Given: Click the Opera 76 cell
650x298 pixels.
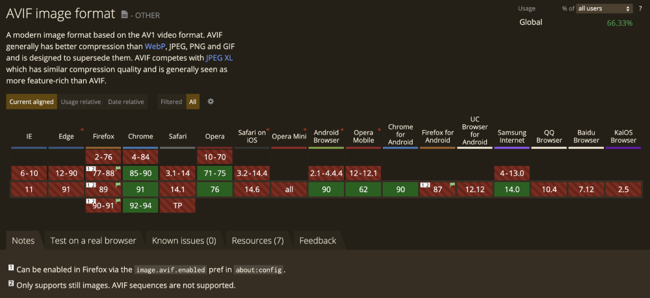Looking at the screenshot, I should click(214, 190).
